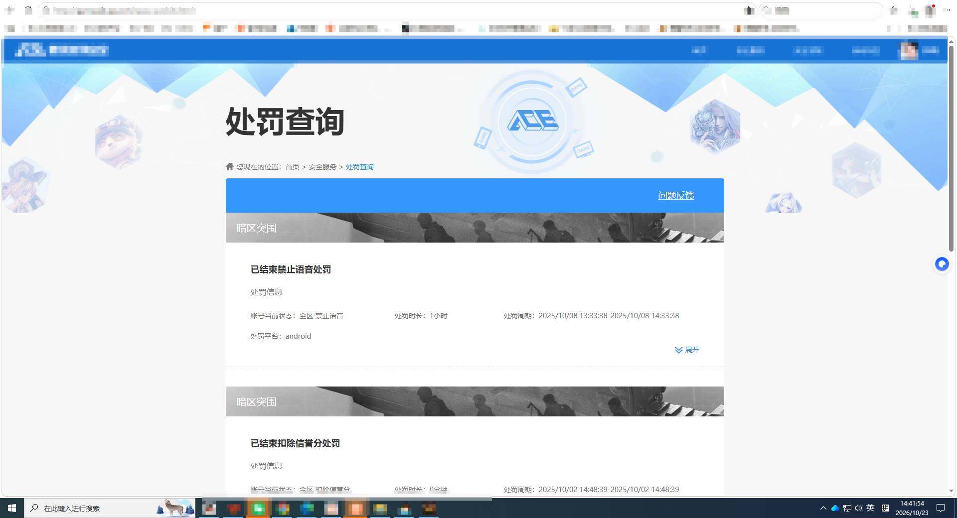957x518 pixels.
Task: Click the 处罚周期 2025/10/02 date range
Action: tap(591, 490)
